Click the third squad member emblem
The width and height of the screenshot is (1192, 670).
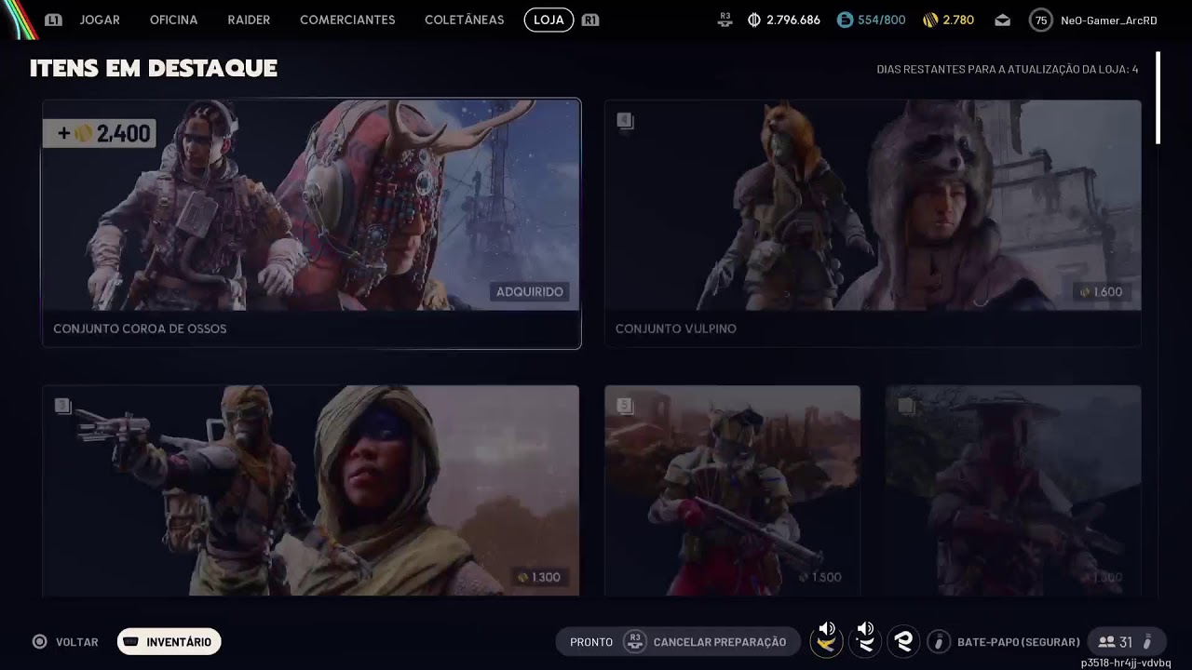click(x=902, y=642)
